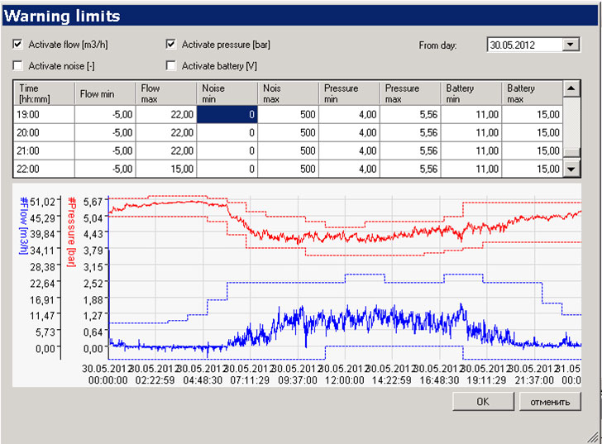Click the 07:11:29 time axis label
Image resolution: width=602 pixels, height=444 pixels.
pyautogui.click(x=250, y=380)
